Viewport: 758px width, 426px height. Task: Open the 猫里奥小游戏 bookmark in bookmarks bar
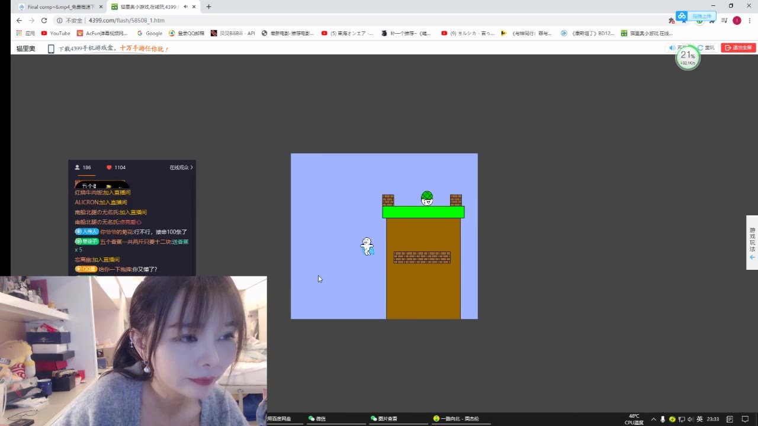[x=647, y=33]
